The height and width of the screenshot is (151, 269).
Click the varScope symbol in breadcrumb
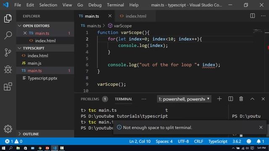(x=120, y=26)
